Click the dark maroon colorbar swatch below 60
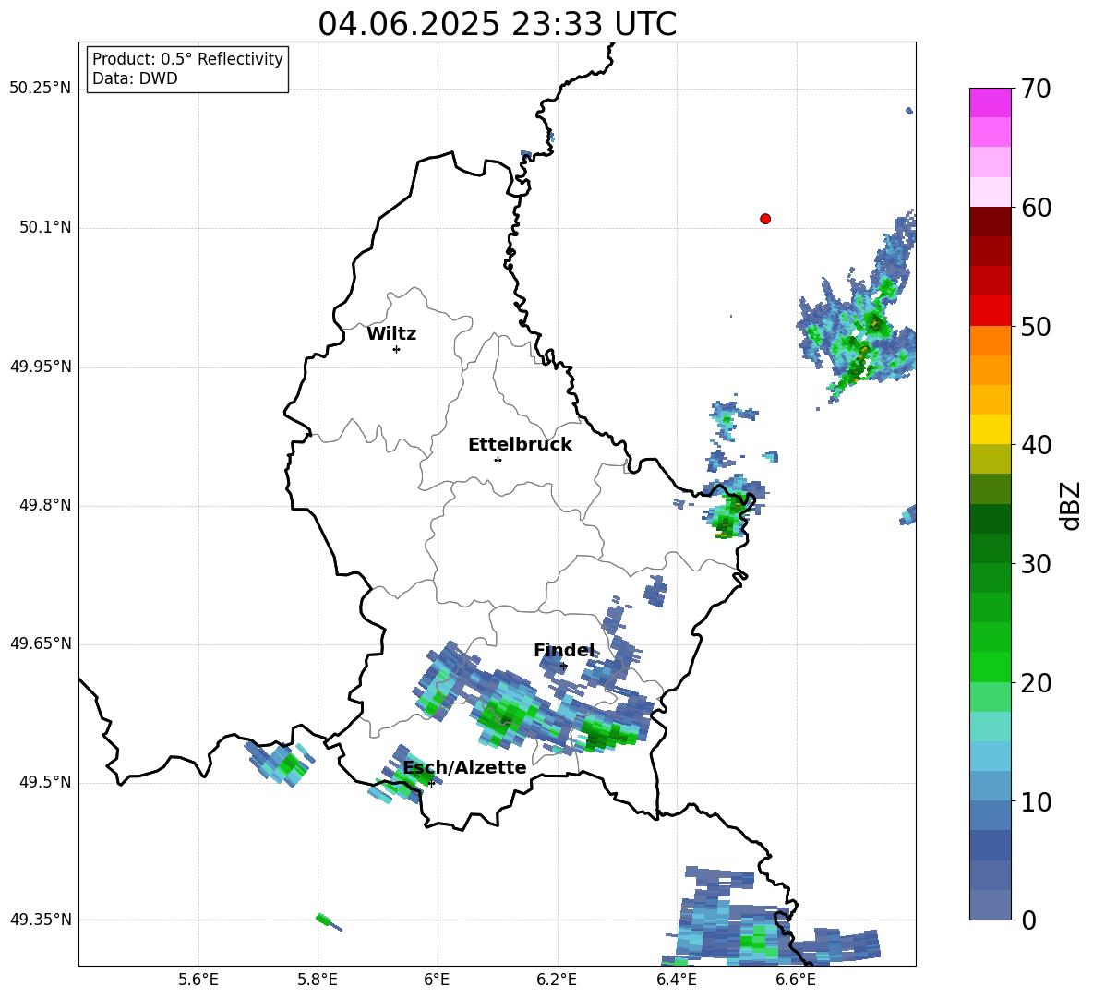The width and height of the screenshot is (1093, 998). click(990, 222)
